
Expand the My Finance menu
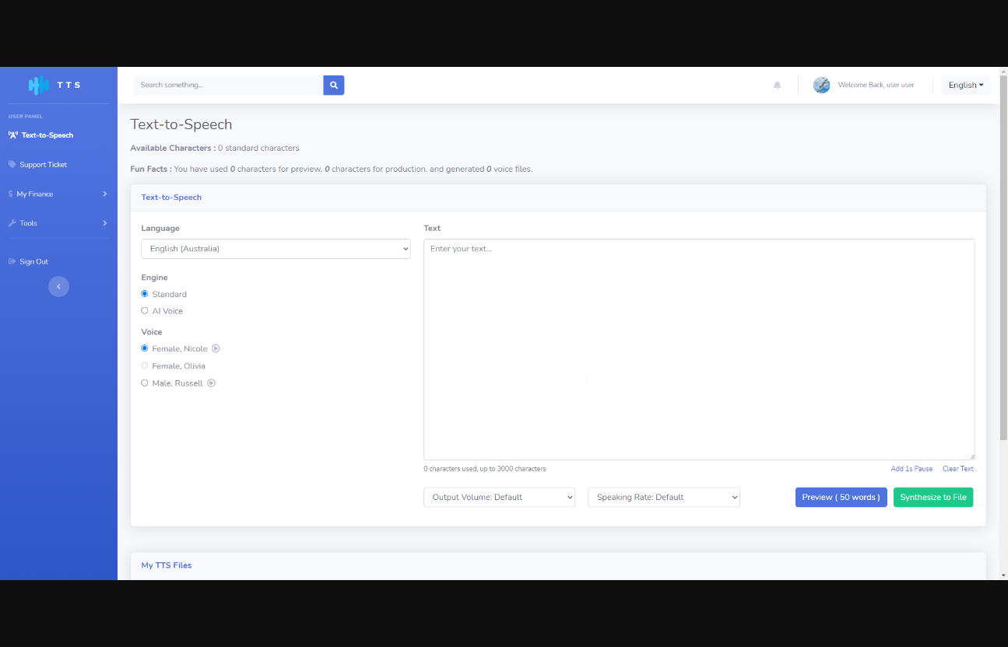pos(58,194)
